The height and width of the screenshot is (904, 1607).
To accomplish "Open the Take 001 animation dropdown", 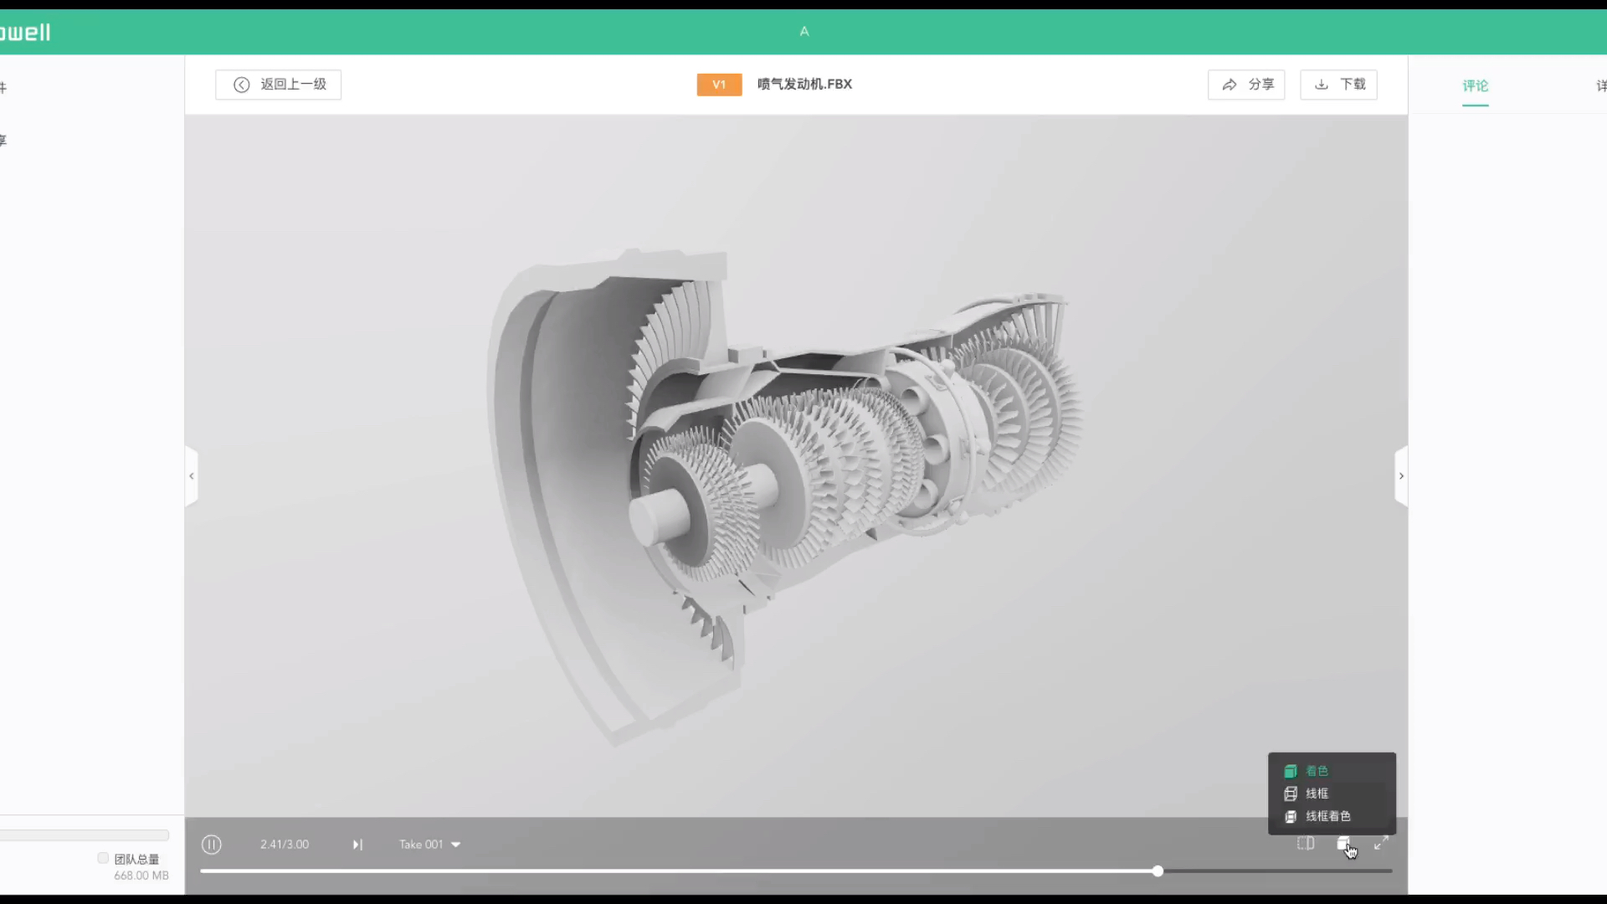I will click(430, 845).
